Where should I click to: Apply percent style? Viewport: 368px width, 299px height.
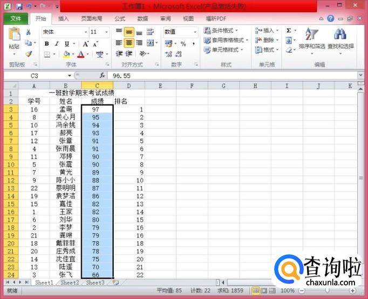pyautogui.click(x=183, y=44)
